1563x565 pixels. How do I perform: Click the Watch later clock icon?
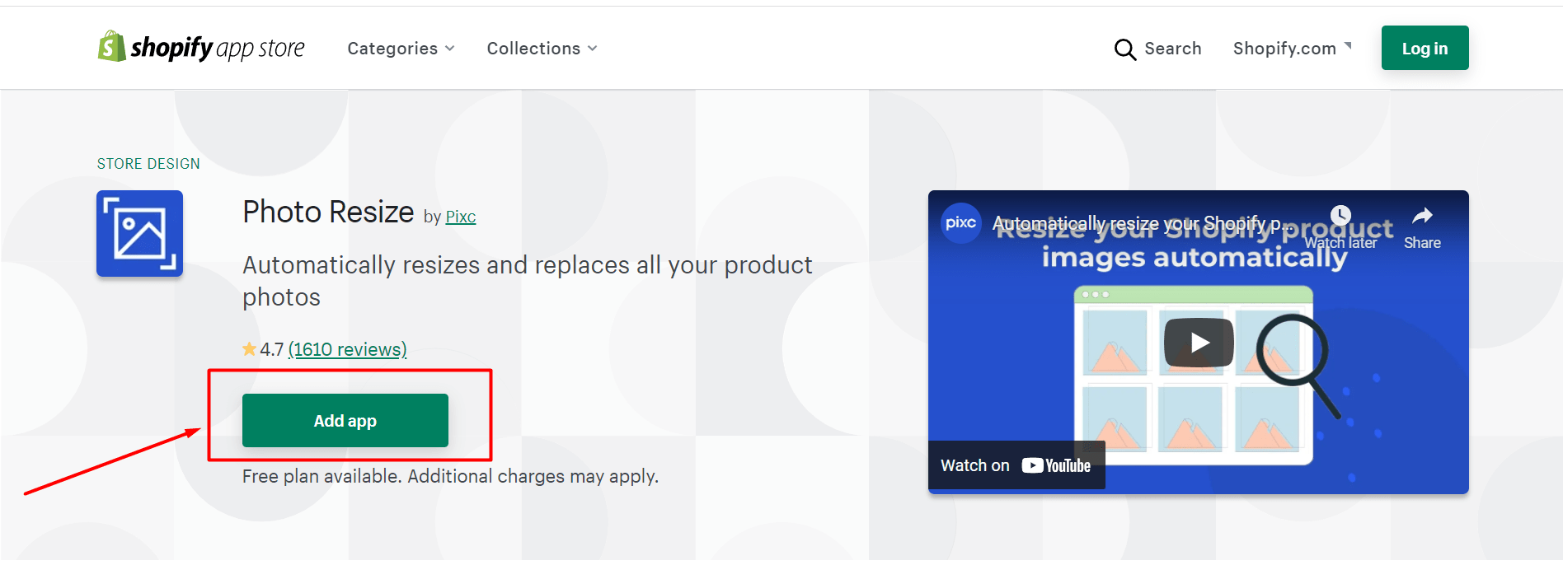(x=1340, y=216)
